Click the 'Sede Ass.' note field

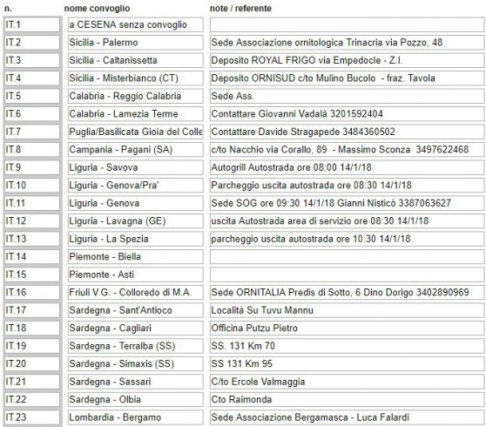tap(347, 96)
